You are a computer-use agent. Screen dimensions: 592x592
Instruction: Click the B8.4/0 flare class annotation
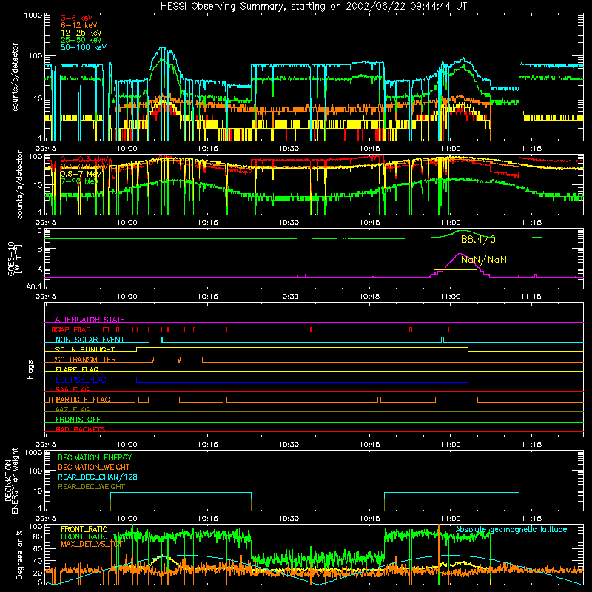click(x=478, y=239)
